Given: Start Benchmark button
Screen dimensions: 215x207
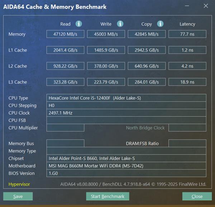Looking at the screenshot, I should click(x=107, y=196).
